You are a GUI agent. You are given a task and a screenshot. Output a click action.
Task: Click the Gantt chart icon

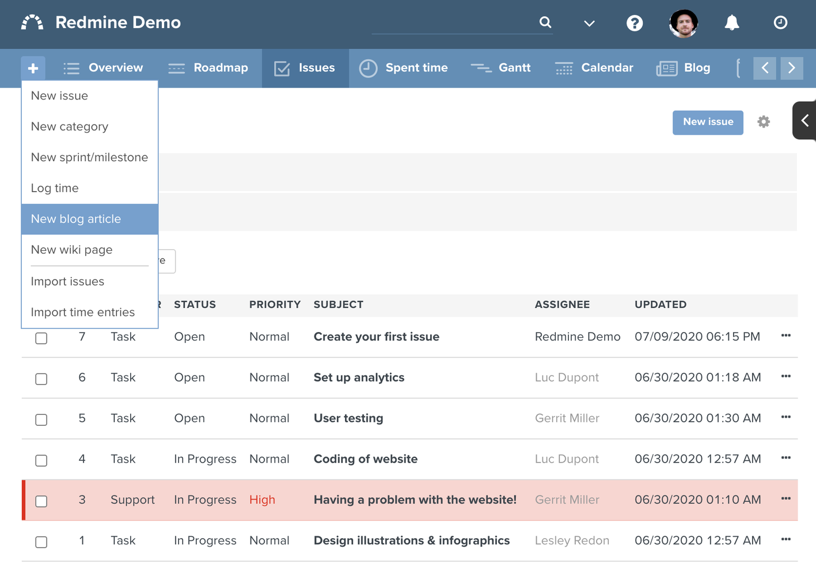[x=481, y=68]
